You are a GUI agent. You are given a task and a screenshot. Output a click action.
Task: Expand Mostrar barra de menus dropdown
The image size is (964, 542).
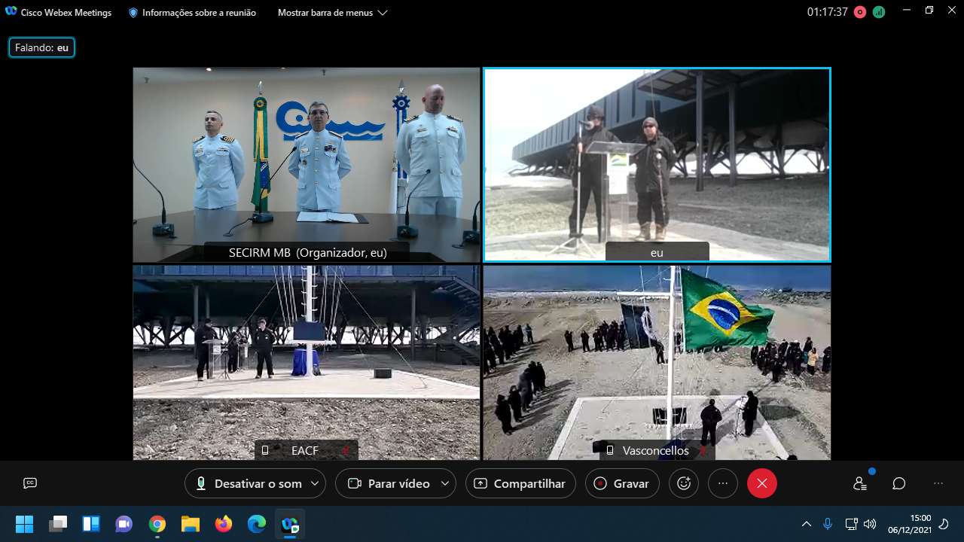coord(332,13)
